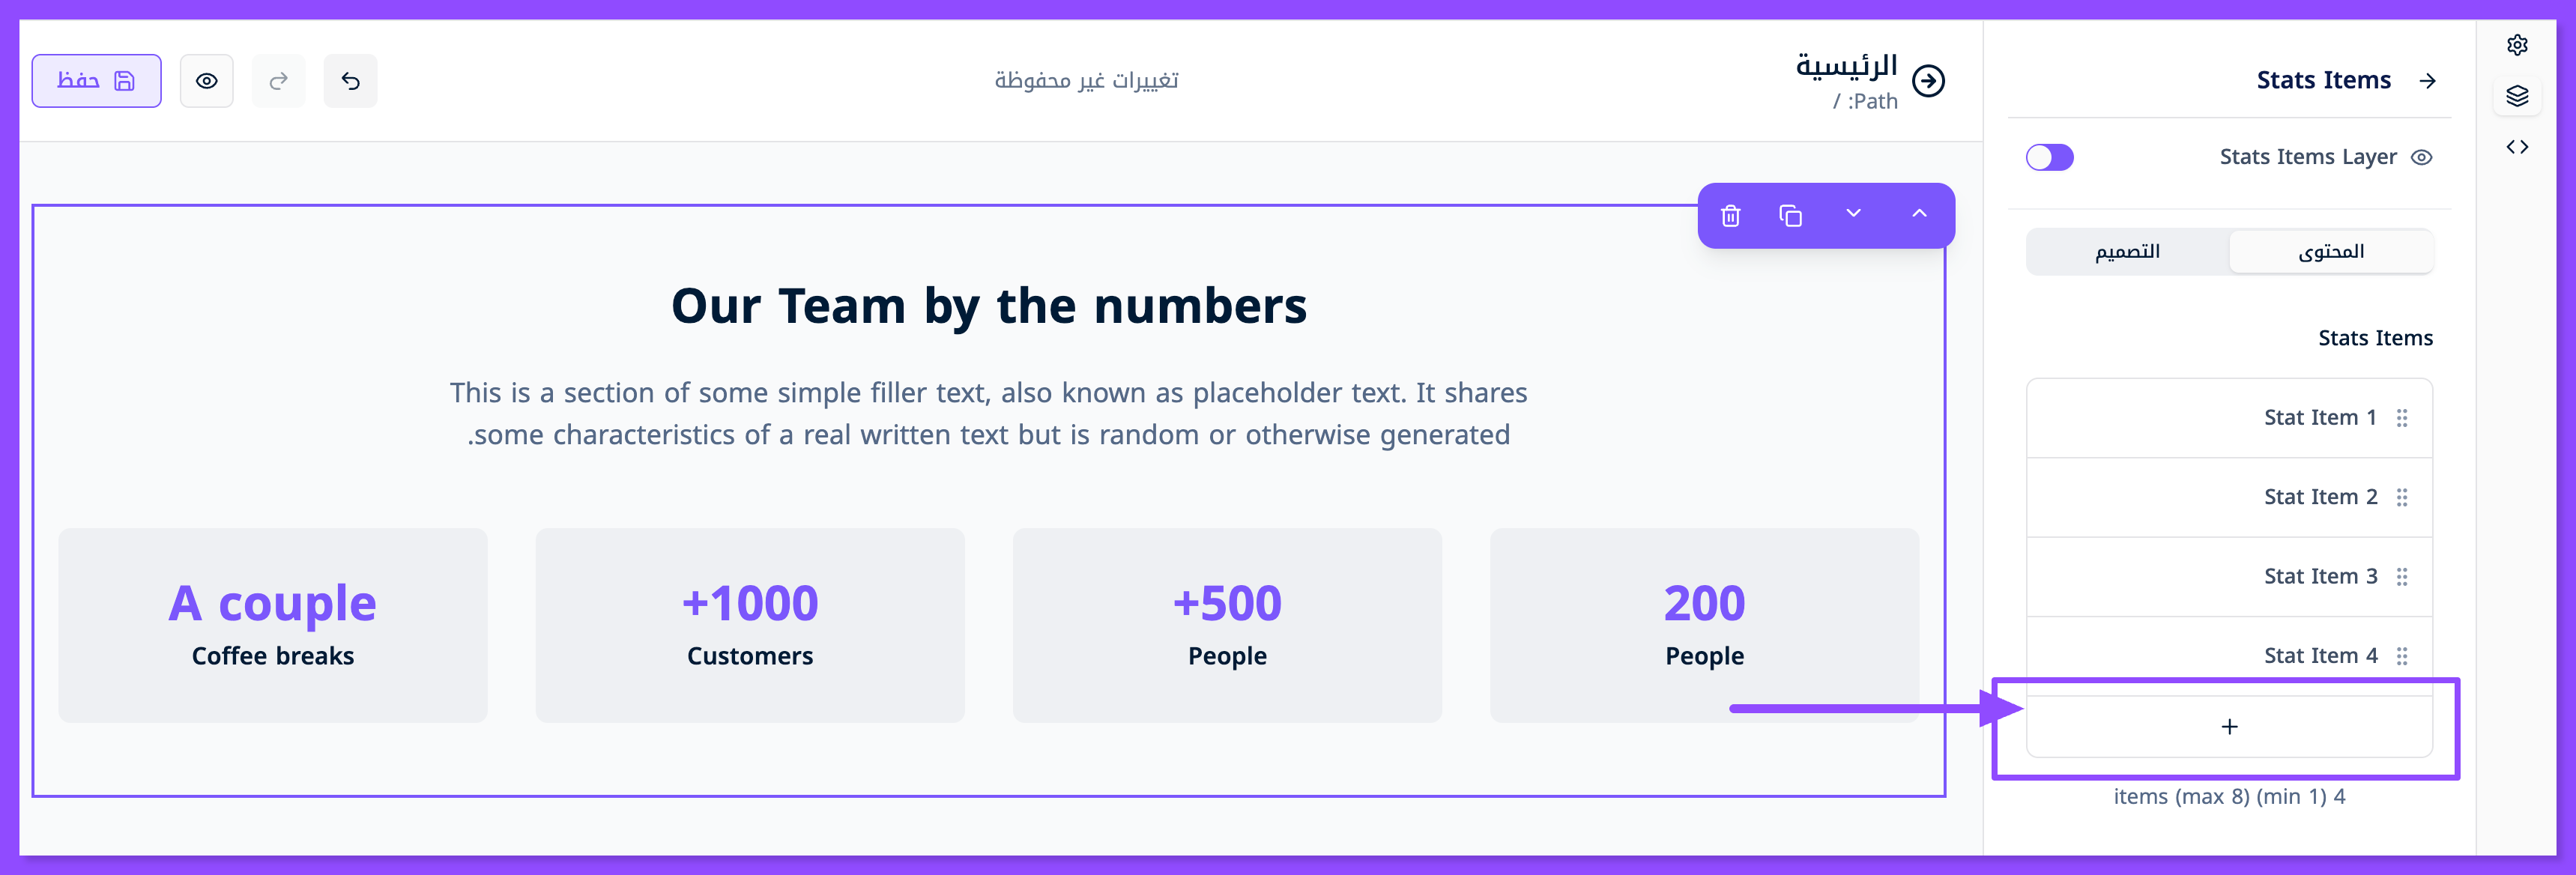
Task: Move section down with chevron arrow
Action: tap(1853, 214)
